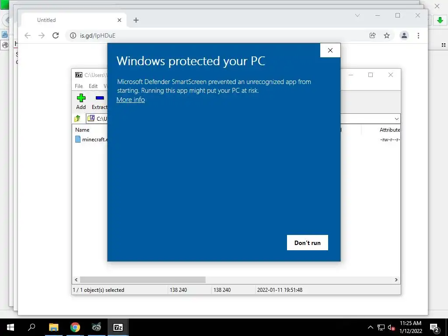
Task: Open the clock and date
Action: (410, 327)
